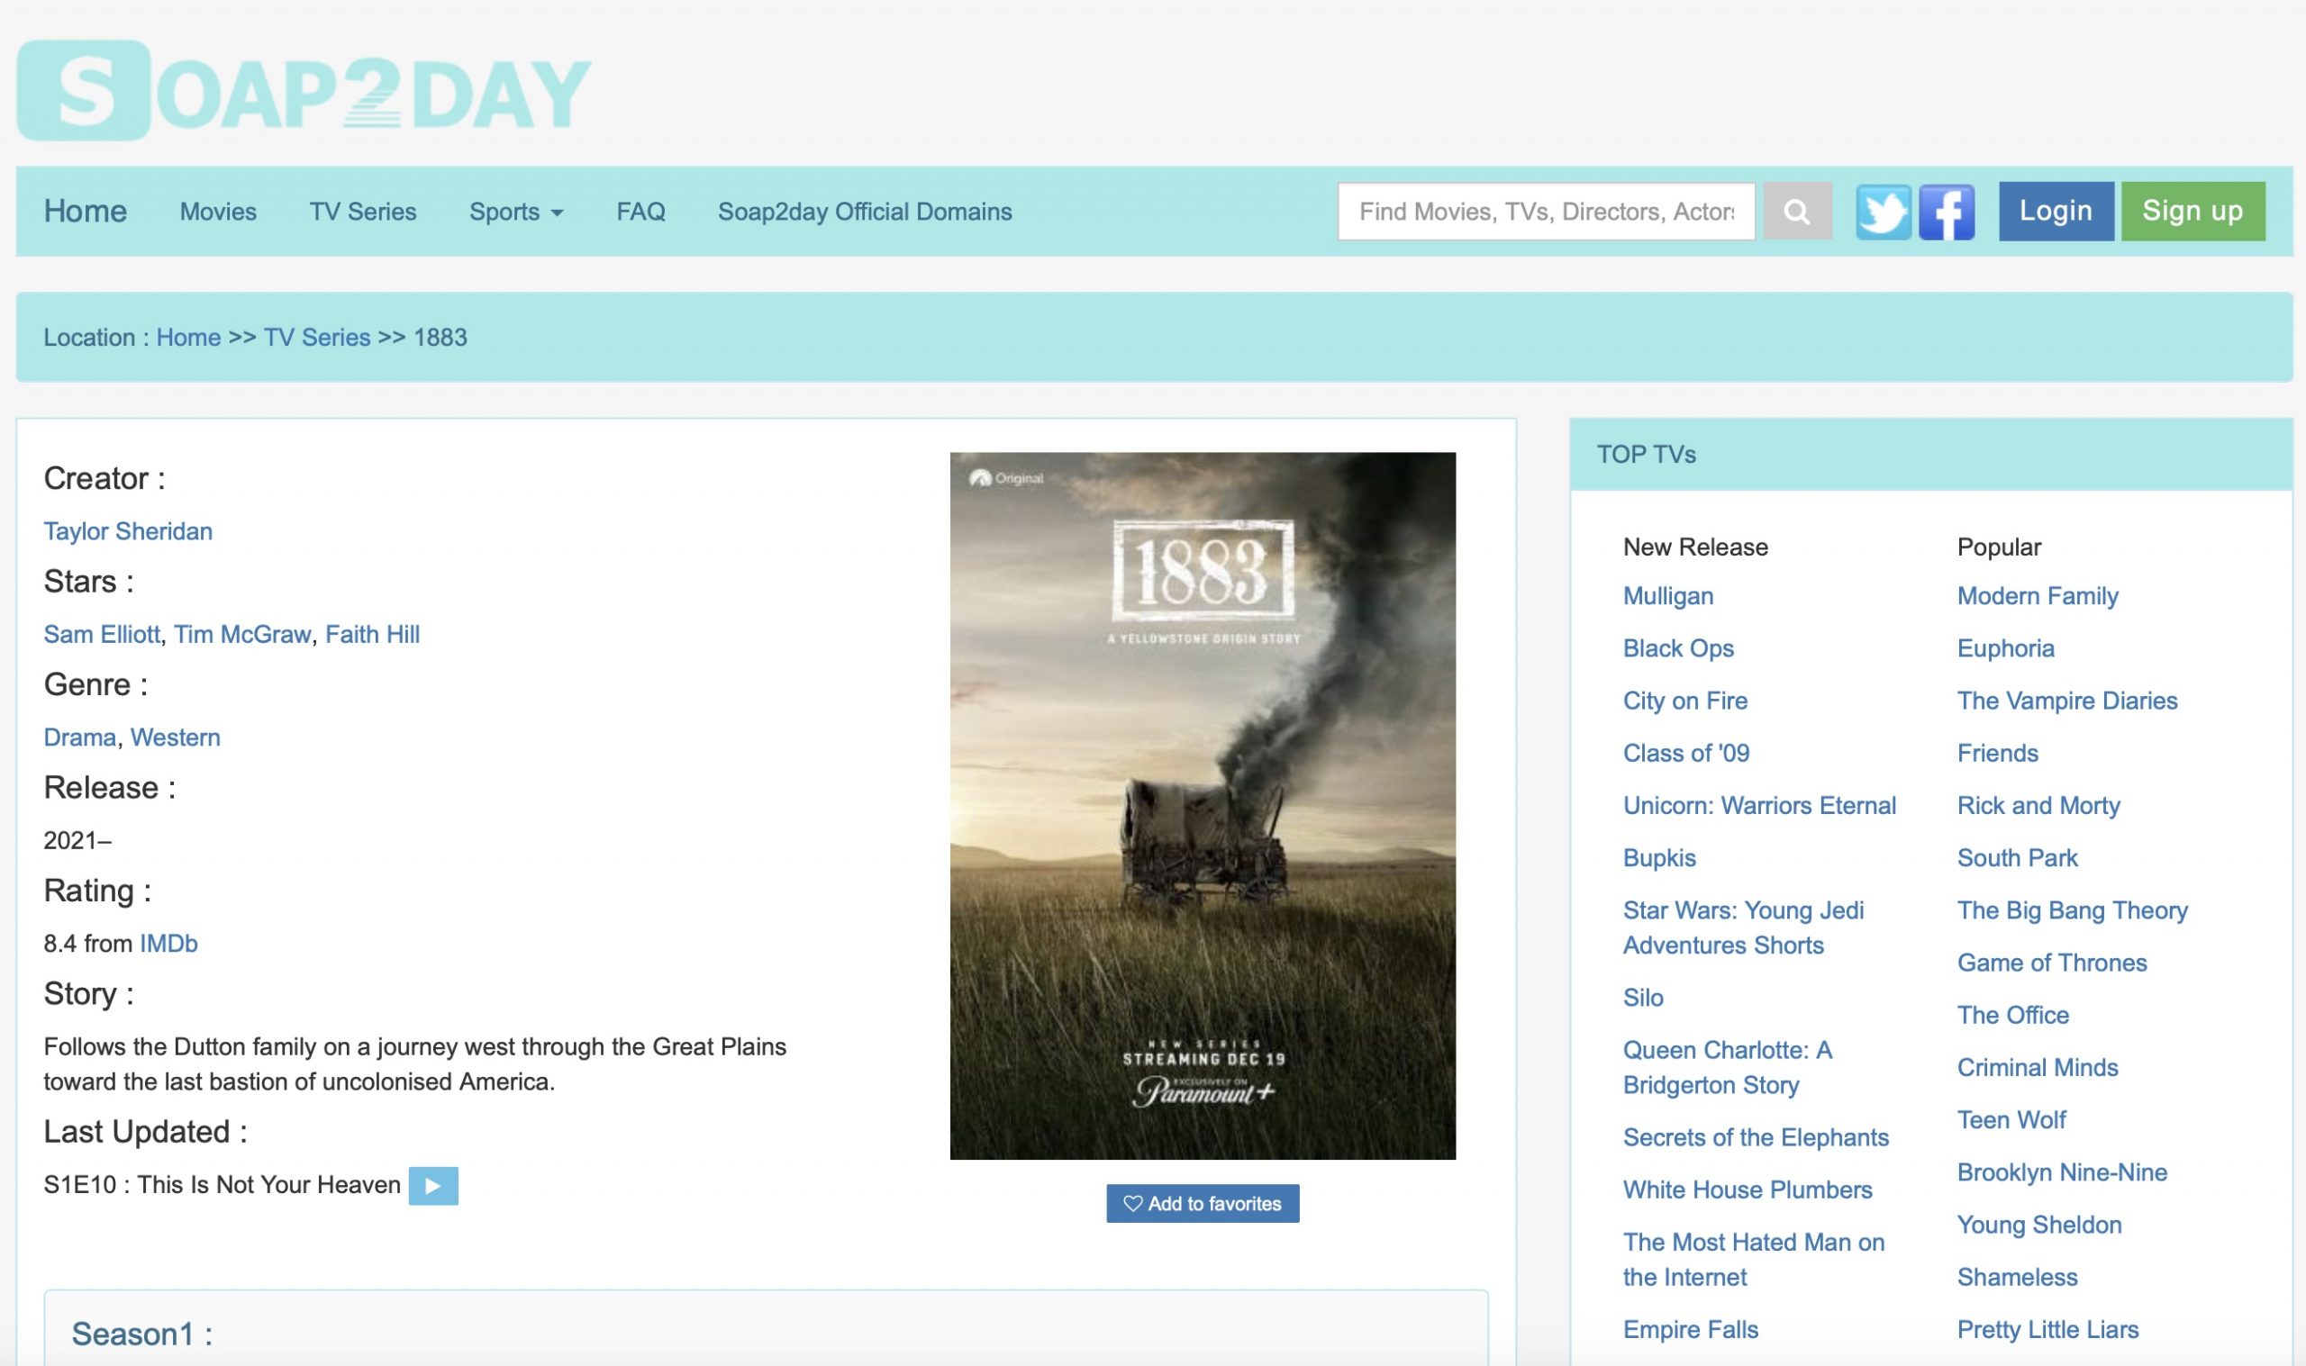Click the Season1 heading
This screenshot has height=1366, width=2306.
point(141,1334)
